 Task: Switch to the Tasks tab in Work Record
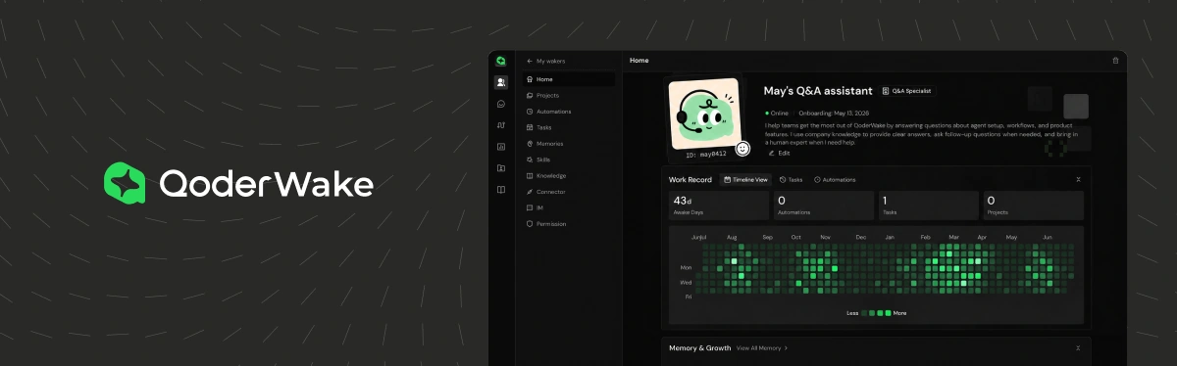click(x=791, y=180)
